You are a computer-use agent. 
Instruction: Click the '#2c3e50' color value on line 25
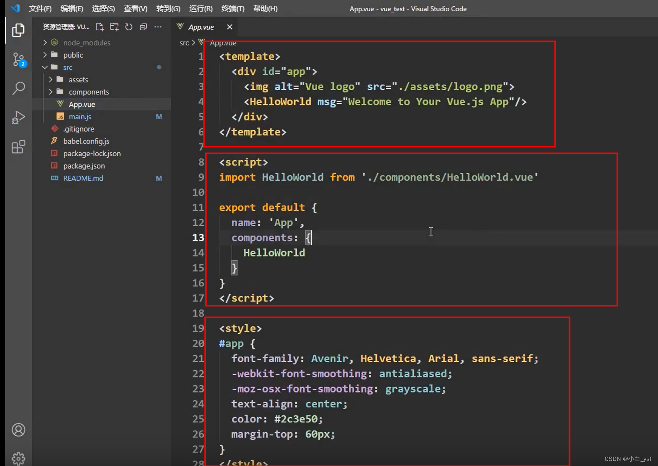point(296,419)
